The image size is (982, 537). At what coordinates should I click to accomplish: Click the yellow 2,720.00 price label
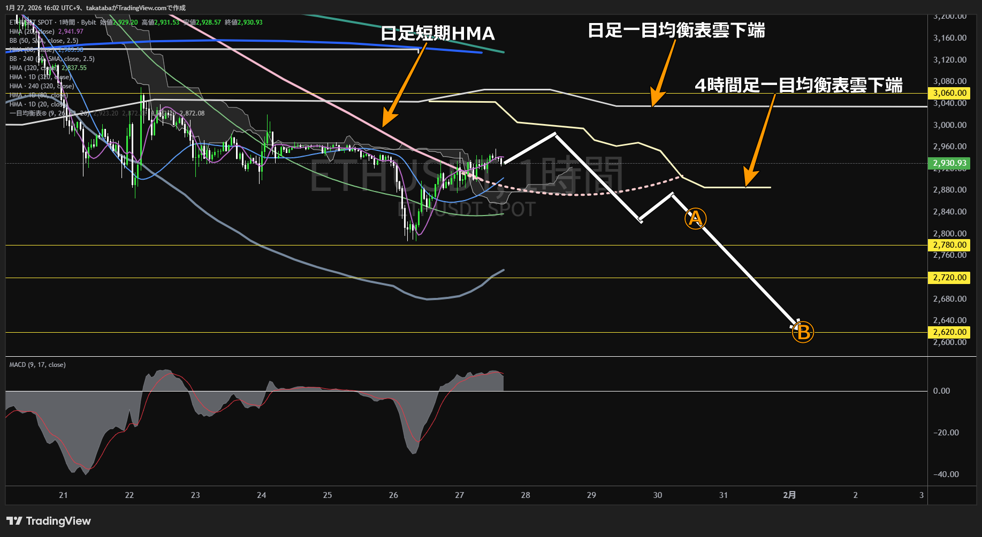tap(949, 278)
